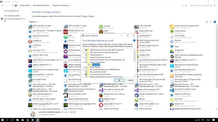
Task: Select the JetBrains dotPeek icon
Action: (x=30, y=66)
